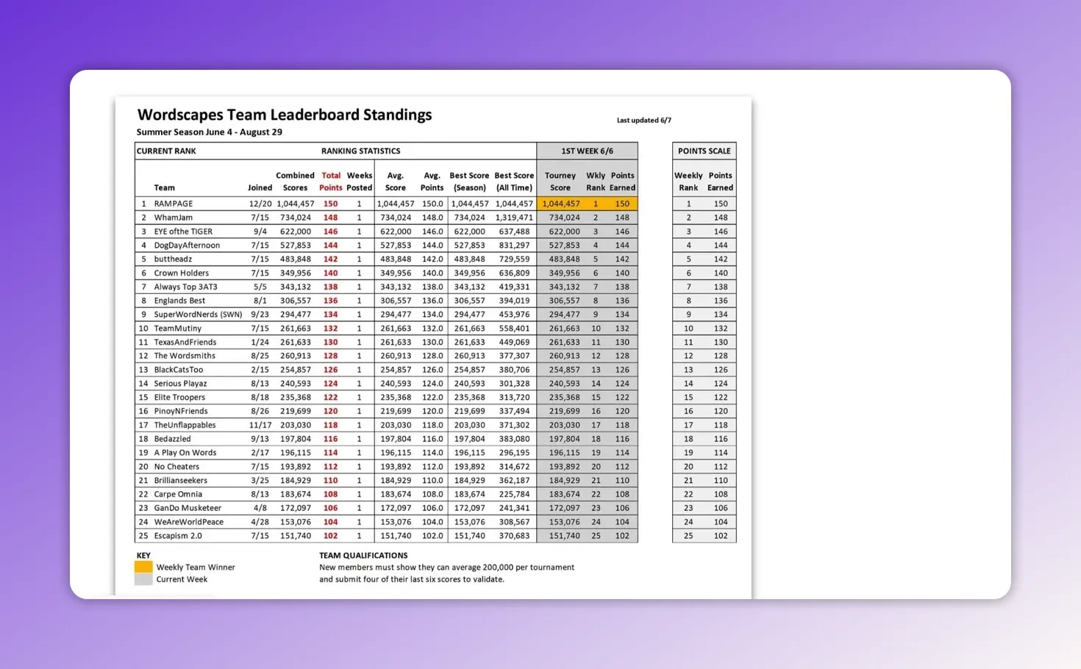Select the team name 'PinoyNFriends'

[181, 412]
